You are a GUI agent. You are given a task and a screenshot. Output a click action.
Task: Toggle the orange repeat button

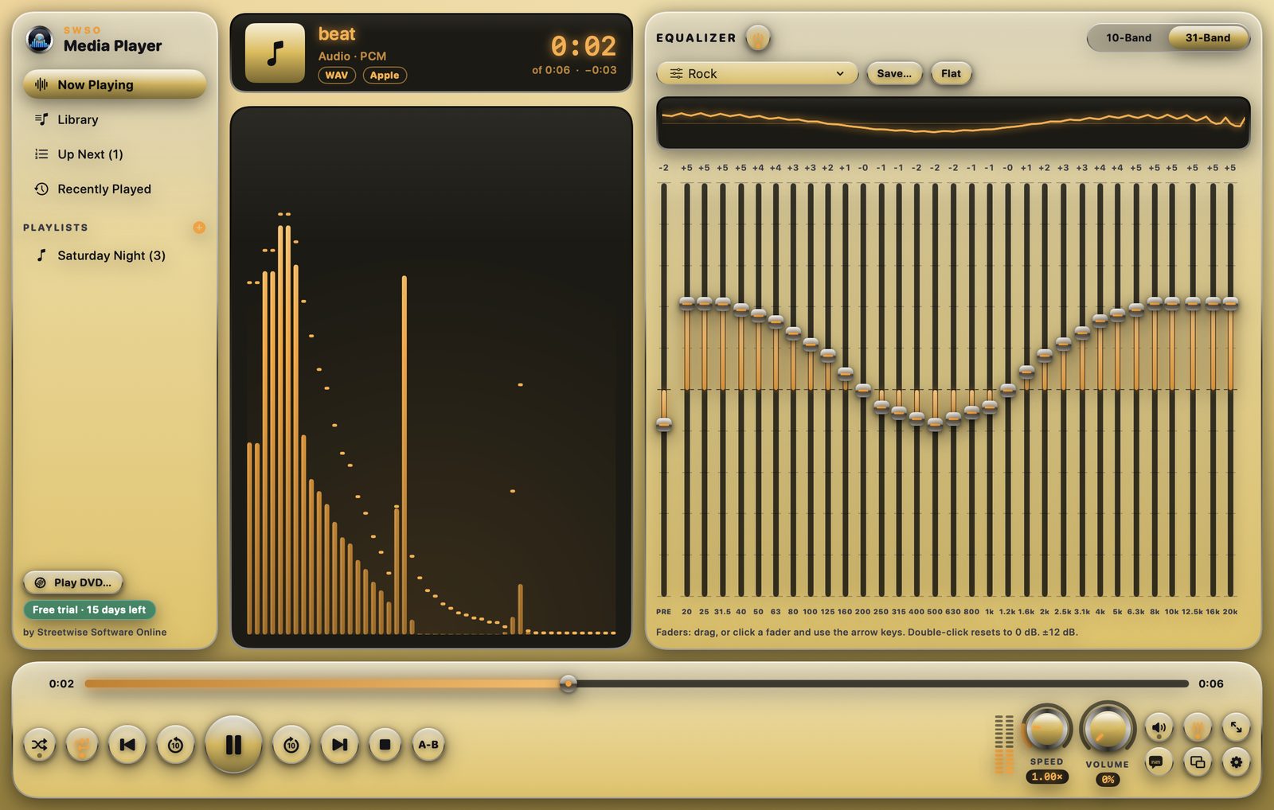pyautogui.click(x=81, y=745)
